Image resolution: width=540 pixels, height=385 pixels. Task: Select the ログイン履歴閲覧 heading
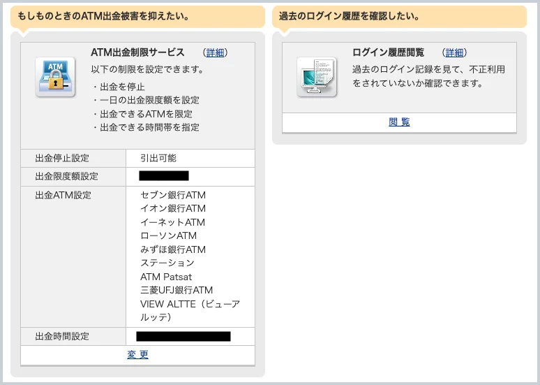pyautogui.click(x=388, y=52)
